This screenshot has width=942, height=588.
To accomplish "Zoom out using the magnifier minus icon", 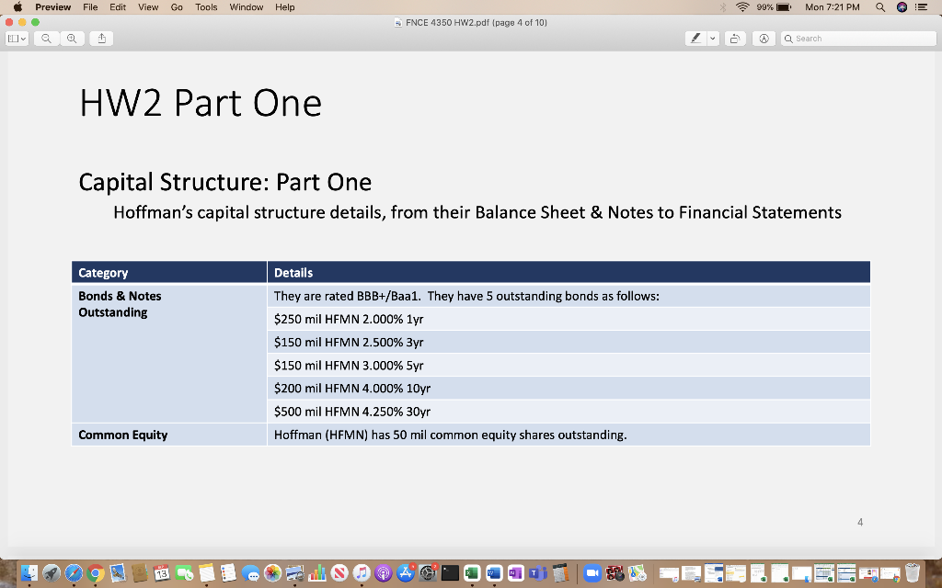I will (46, 38).
